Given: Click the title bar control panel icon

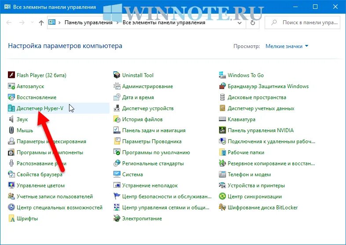Looking at the screenshot, I should point(7,7).
